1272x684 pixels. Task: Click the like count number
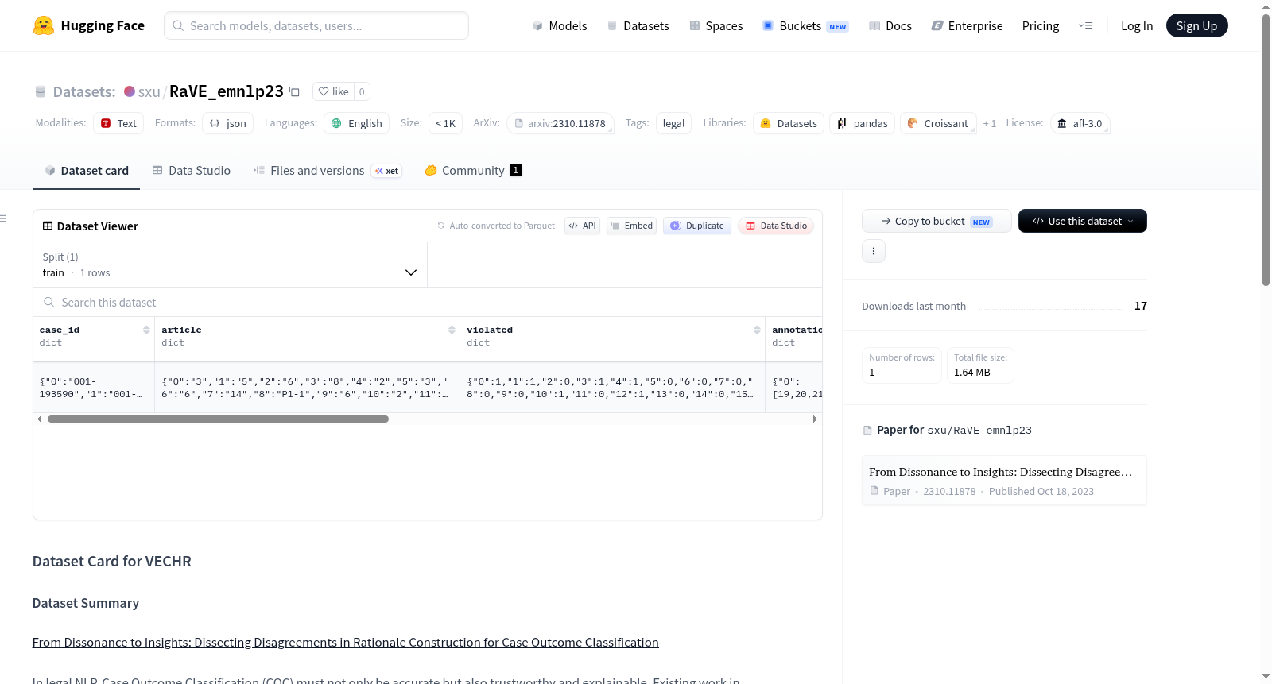[x=362, y=91]
